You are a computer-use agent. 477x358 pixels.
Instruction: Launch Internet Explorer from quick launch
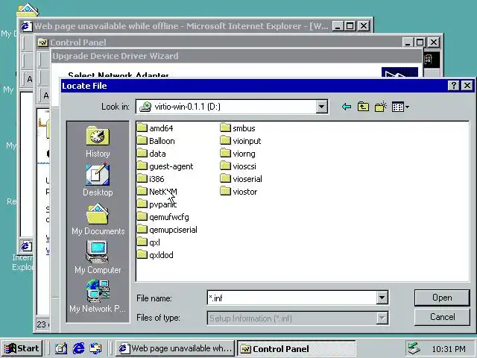click(78, 348)
